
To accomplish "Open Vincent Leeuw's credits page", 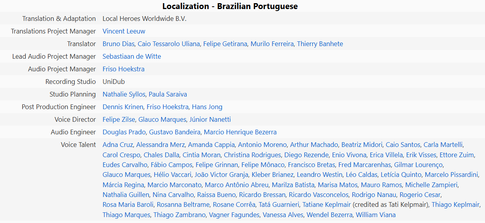I will [124, 31].
